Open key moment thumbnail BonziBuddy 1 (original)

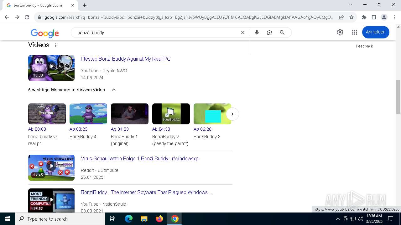tap(130, 114)
